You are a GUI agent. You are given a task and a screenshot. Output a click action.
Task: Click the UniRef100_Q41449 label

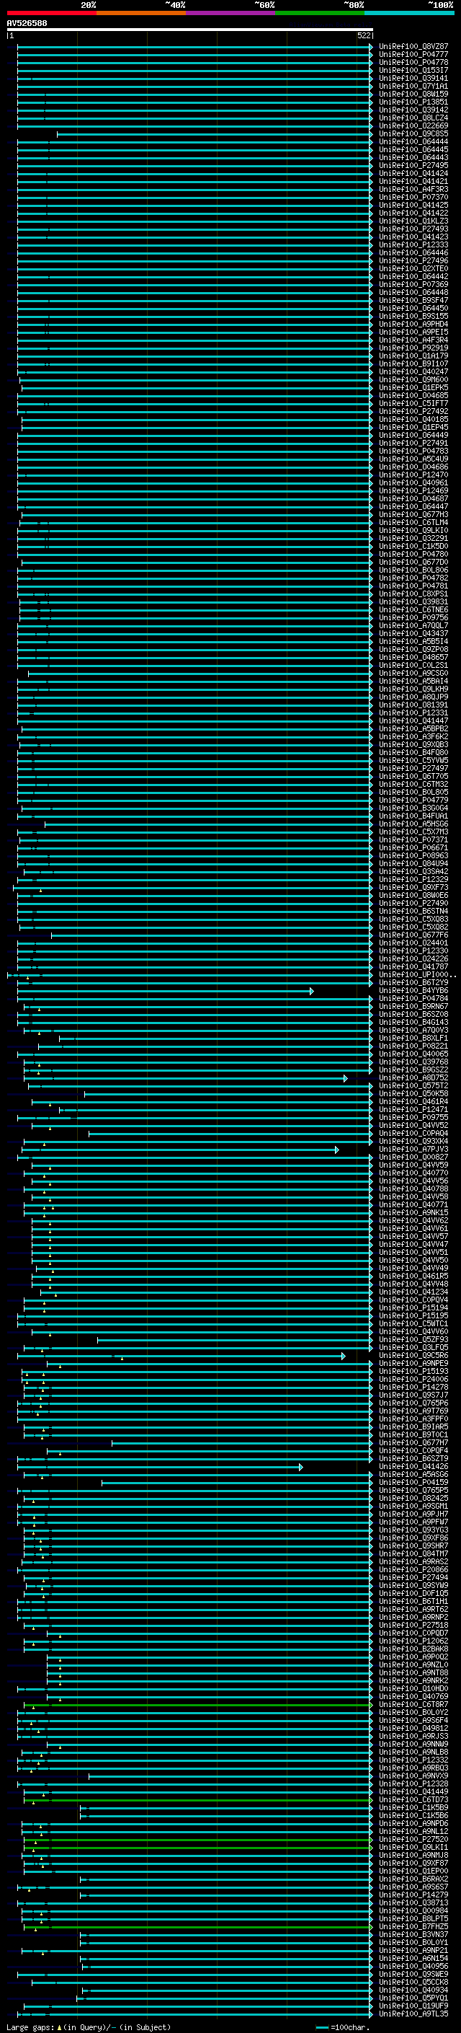[413, 1791]
